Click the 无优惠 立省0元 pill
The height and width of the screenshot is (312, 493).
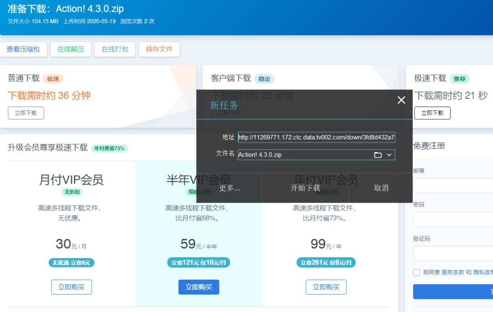click(x=71, y=262)
